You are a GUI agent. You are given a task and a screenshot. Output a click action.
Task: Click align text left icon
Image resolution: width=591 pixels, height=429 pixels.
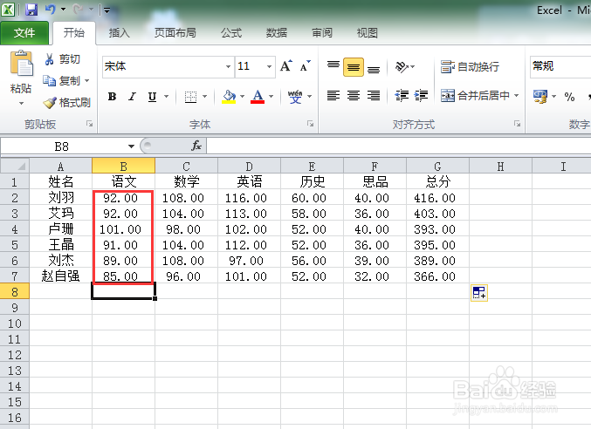pos(333,96)
